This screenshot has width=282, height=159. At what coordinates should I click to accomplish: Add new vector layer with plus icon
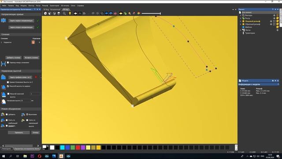click(x=274, y=15)
